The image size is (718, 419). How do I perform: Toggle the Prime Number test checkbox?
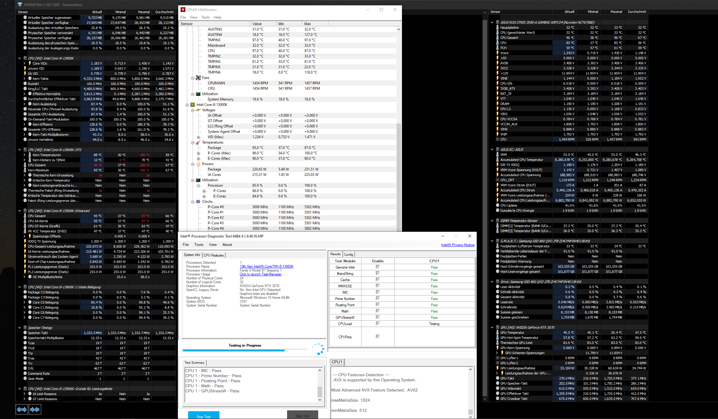point(378,298)
